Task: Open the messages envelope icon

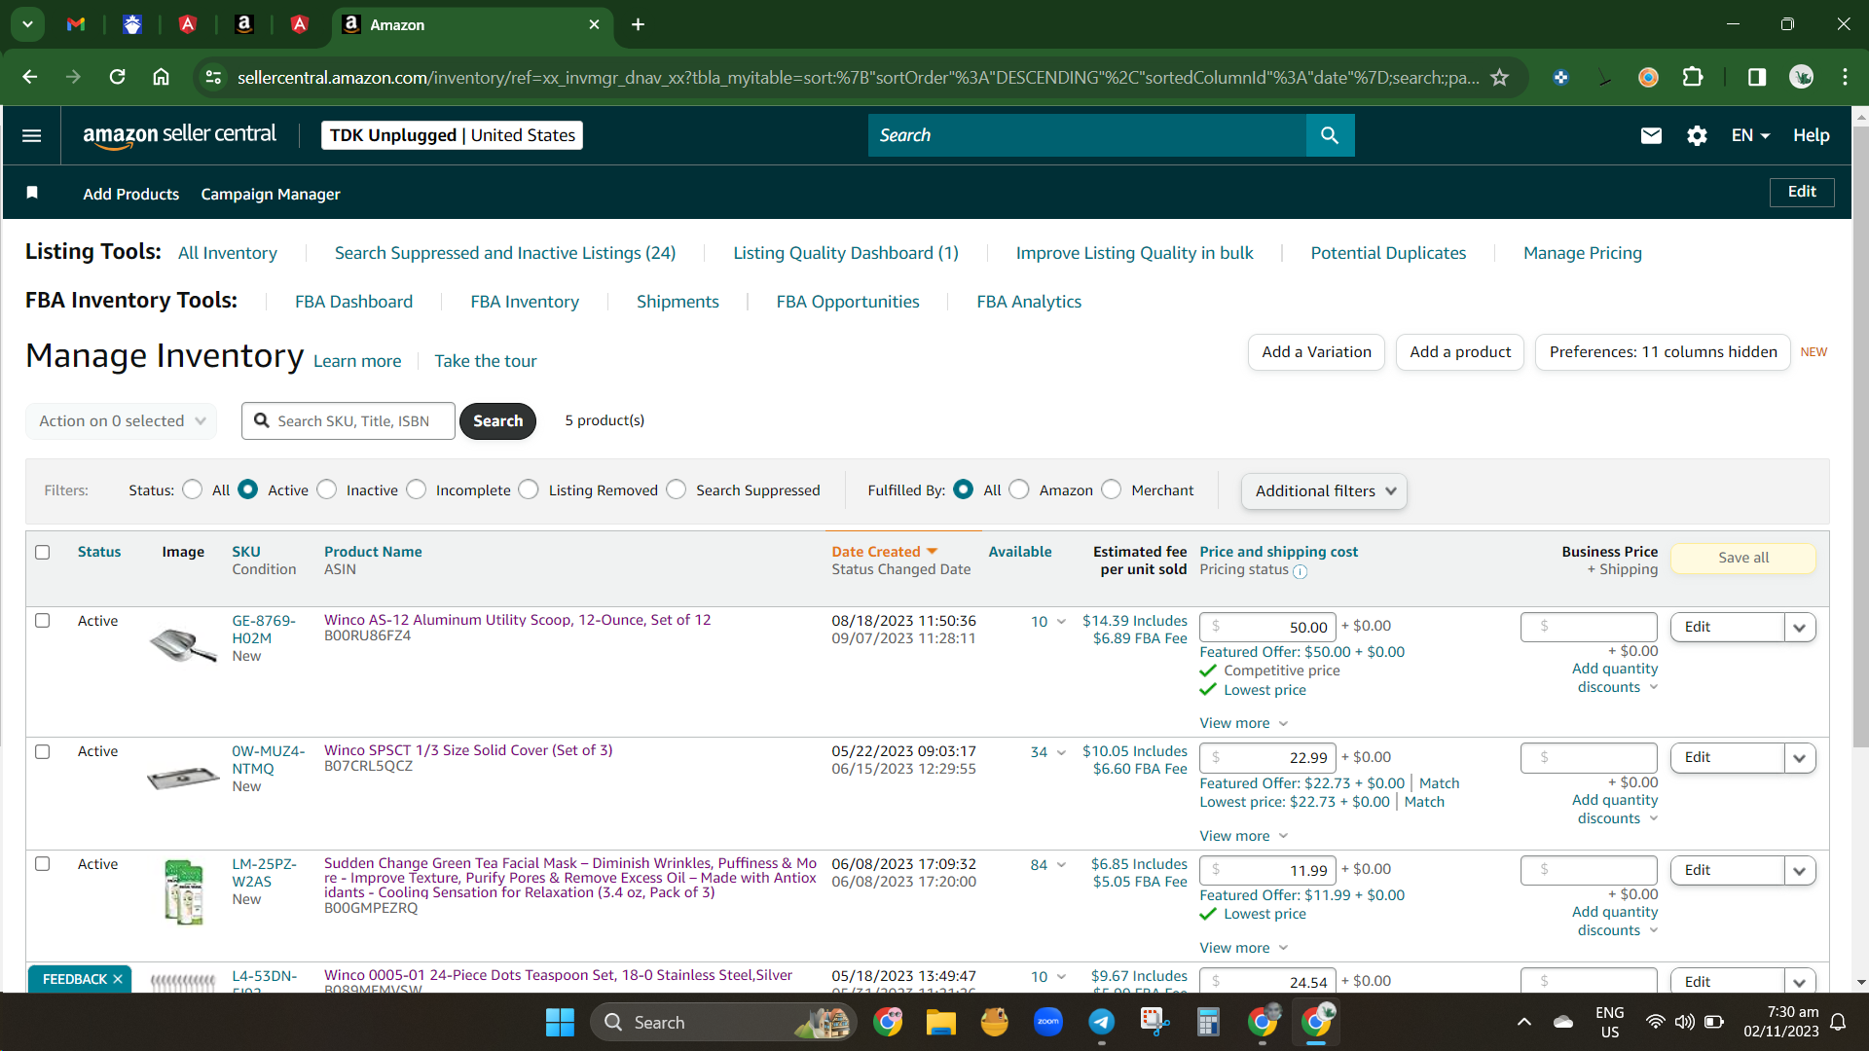Action: click(1651, 135)
